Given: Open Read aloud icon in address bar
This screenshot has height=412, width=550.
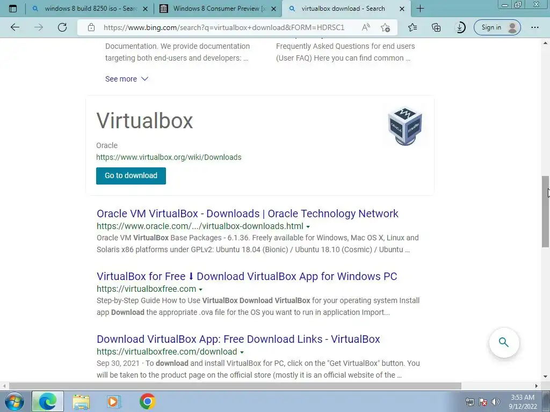Looking at the screenshot, I should pos(366,27).
